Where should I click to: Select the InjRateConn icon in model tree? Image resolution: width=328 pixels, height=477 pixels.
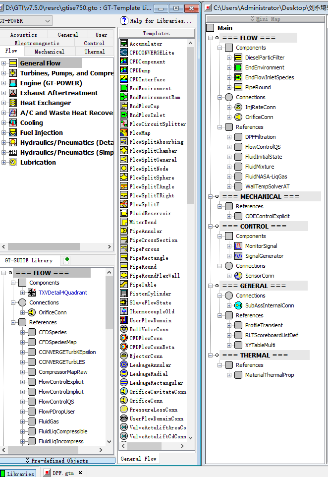tap(238, 107)
